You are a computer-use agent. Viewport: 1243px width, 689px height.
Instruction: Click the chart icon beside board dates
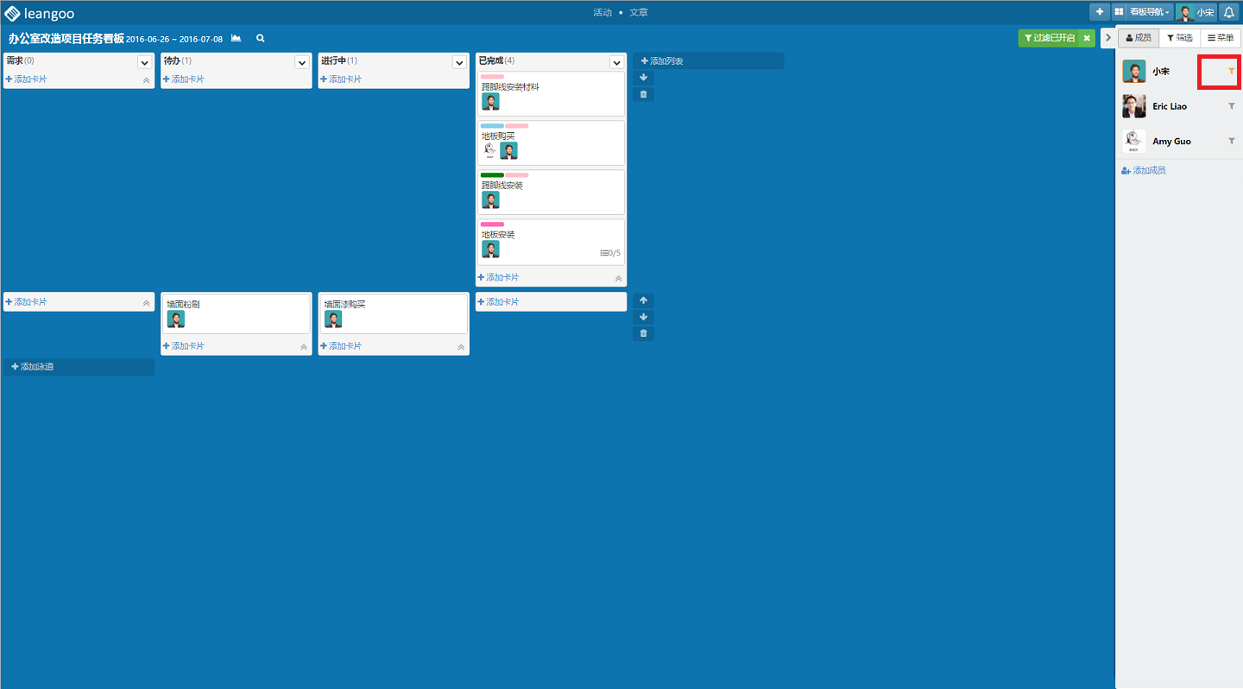[236, 39]
